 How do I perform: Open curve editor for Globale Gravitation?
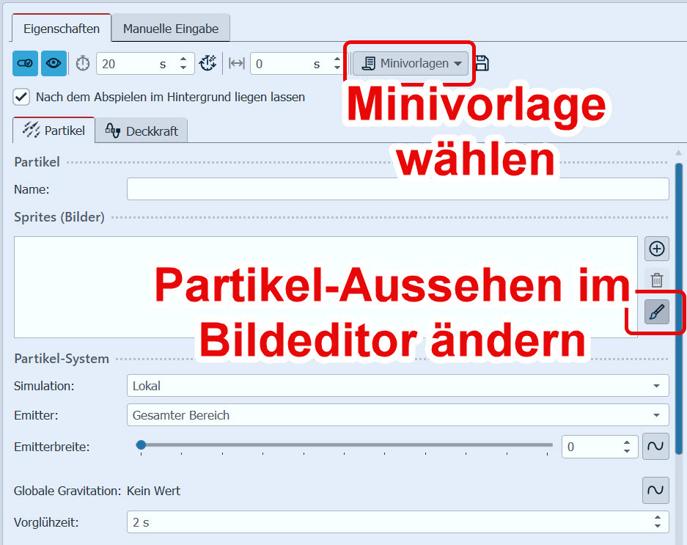tap(655, 490)
